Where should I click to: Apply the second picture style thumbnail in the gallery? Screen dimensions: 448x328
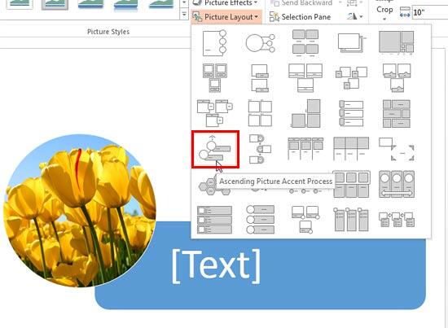55,5
